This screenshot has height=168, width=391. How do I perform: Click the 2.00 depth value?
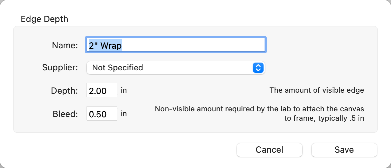pos(97,91)
